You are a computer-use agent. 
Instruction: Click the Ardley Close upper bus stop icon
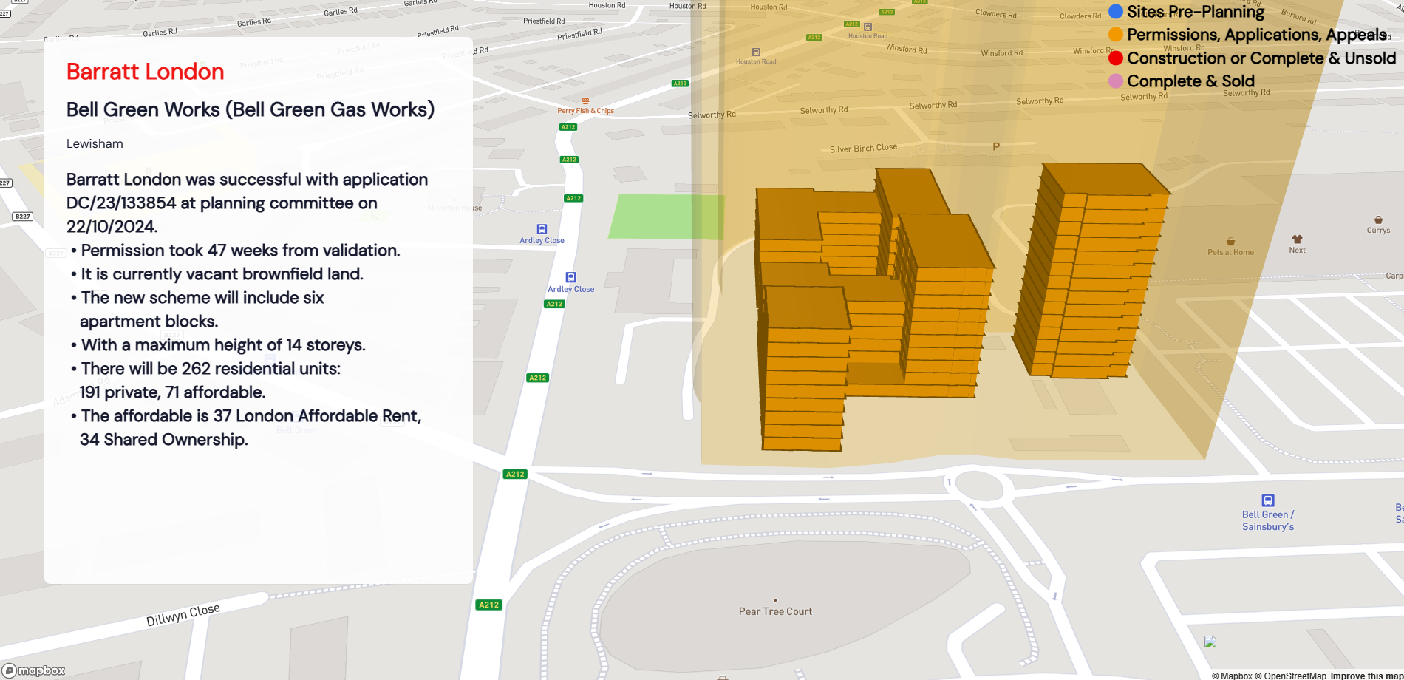(x=542, y=229)
